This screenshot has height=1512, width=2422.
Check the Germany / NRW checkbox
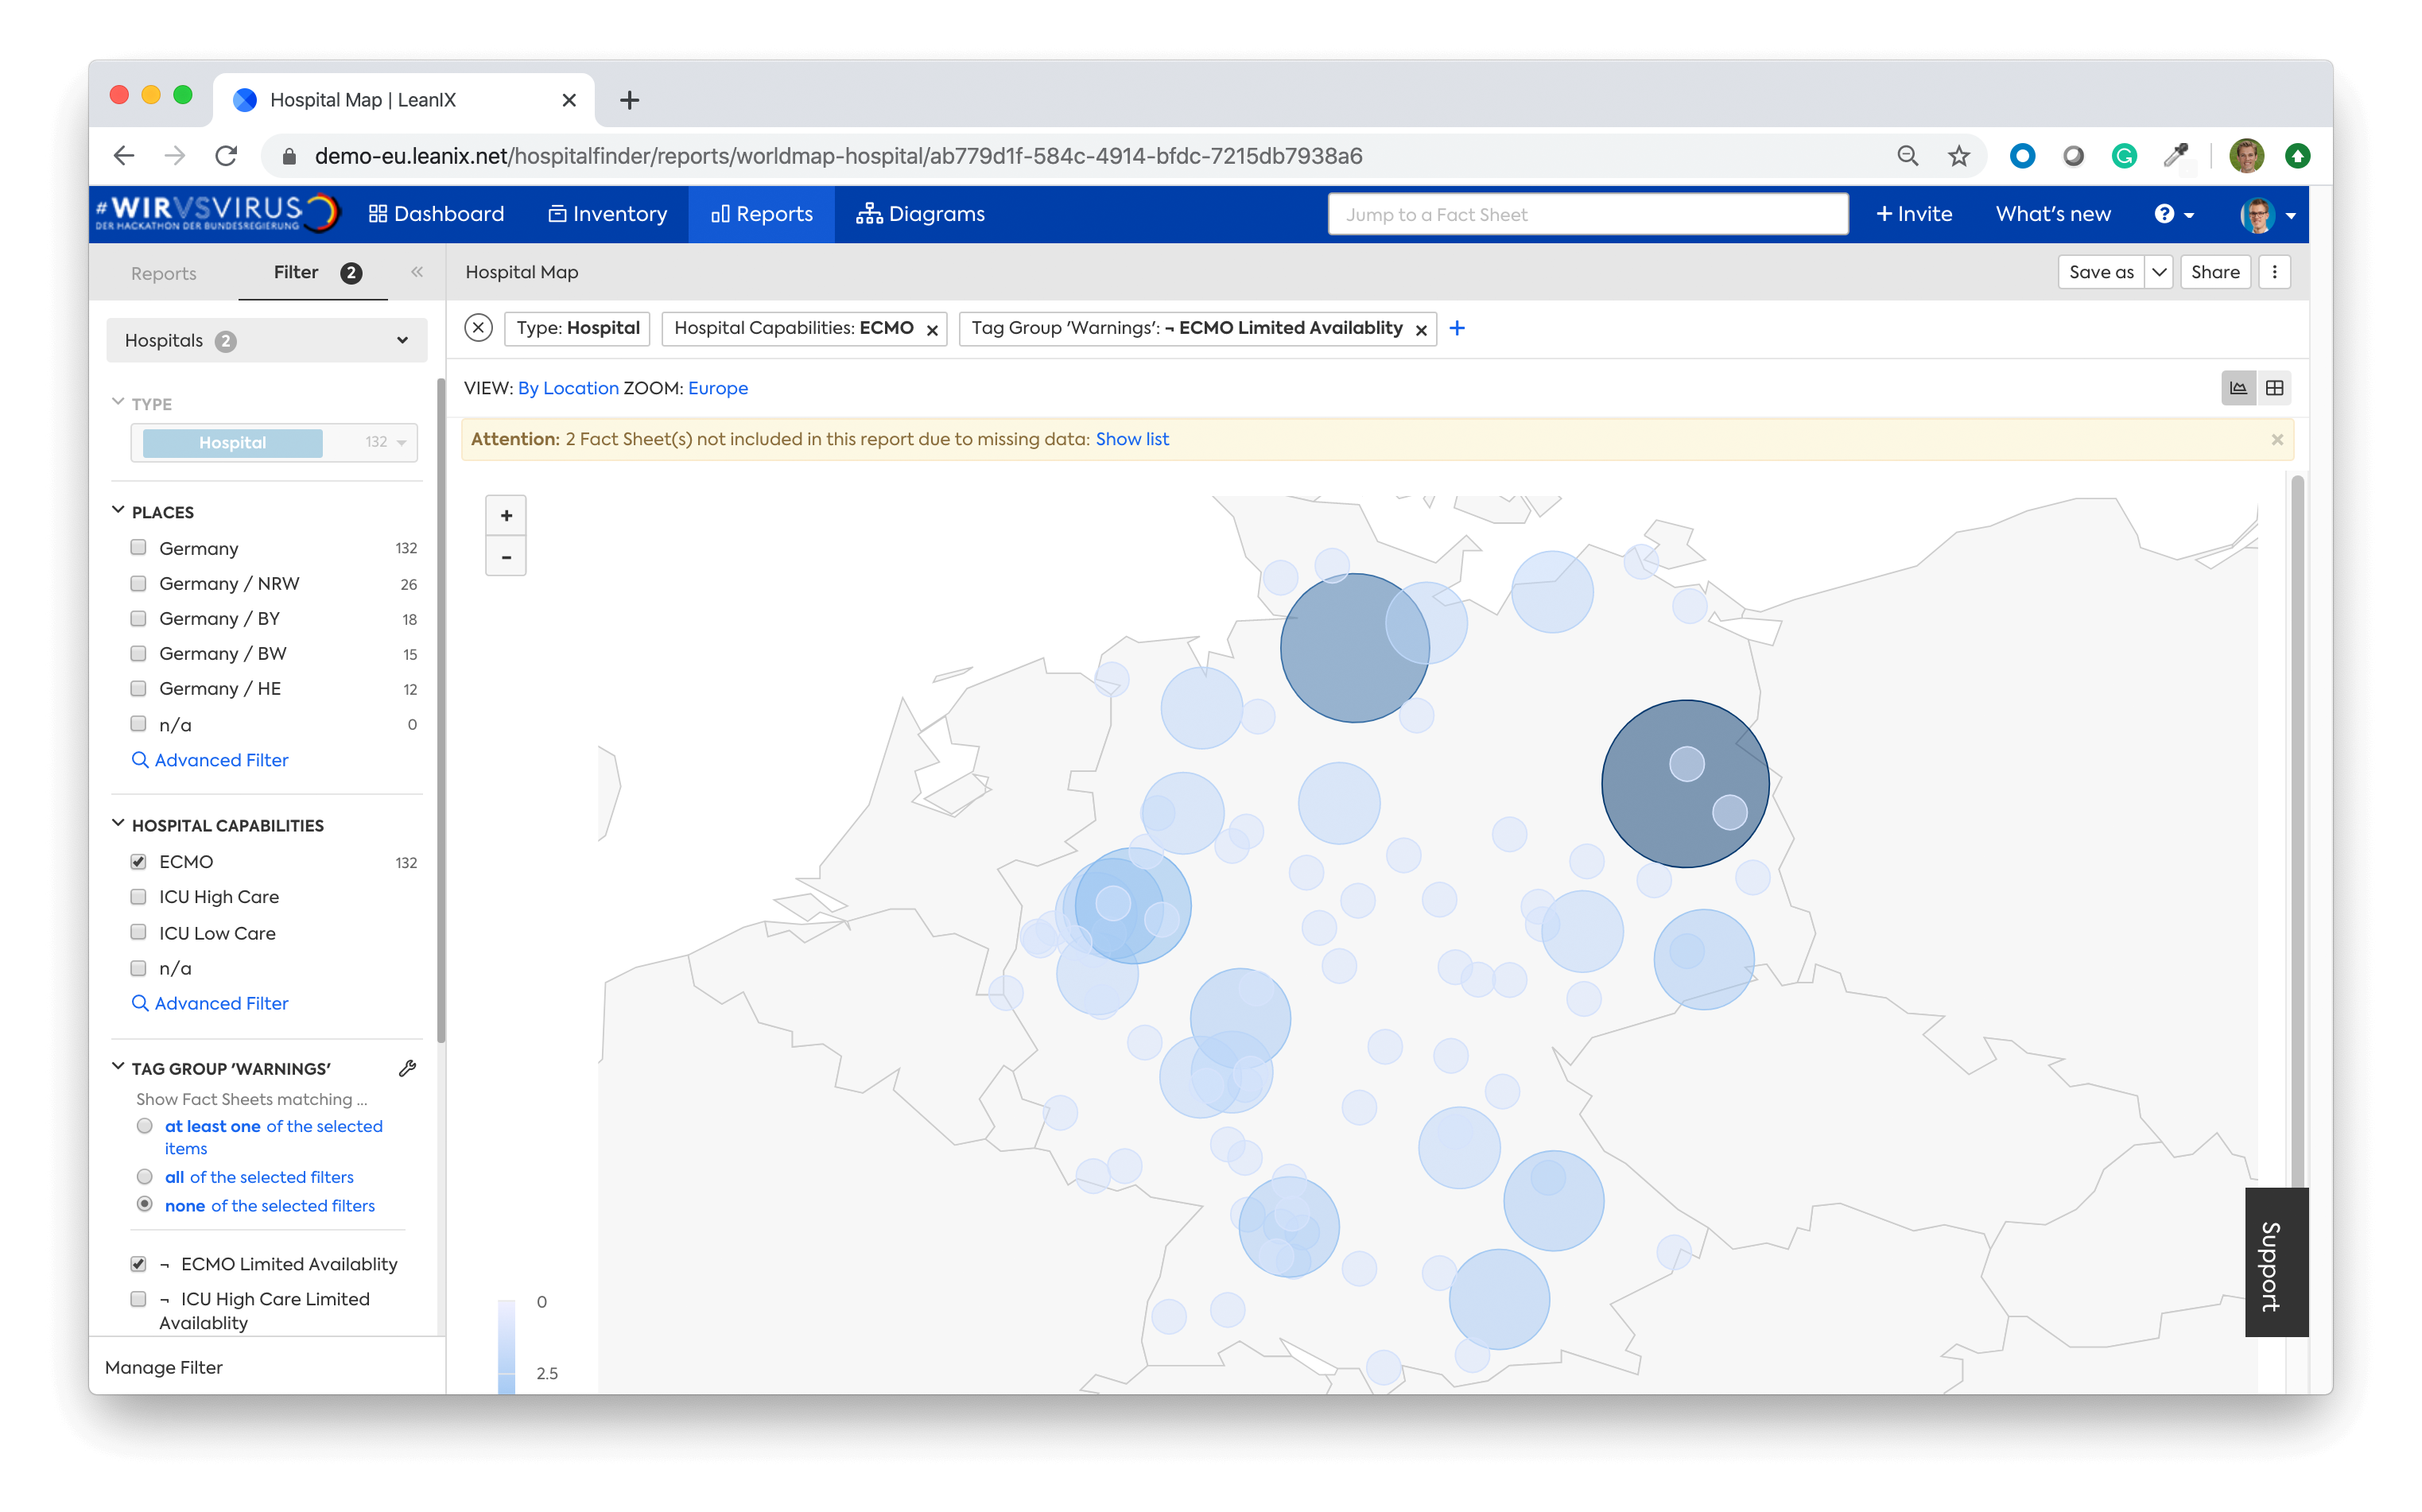click(x=139, y=583)
